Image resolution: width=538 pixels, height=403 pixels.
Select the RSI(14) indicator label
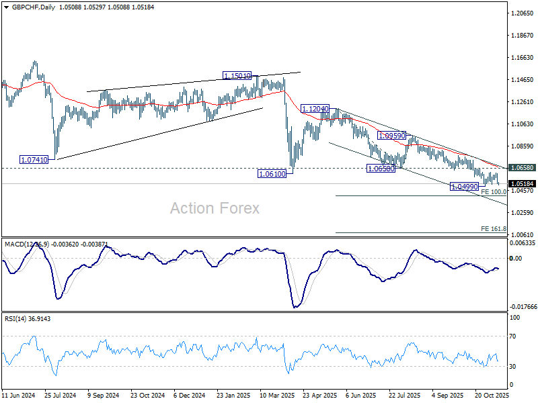click(15, 318)
